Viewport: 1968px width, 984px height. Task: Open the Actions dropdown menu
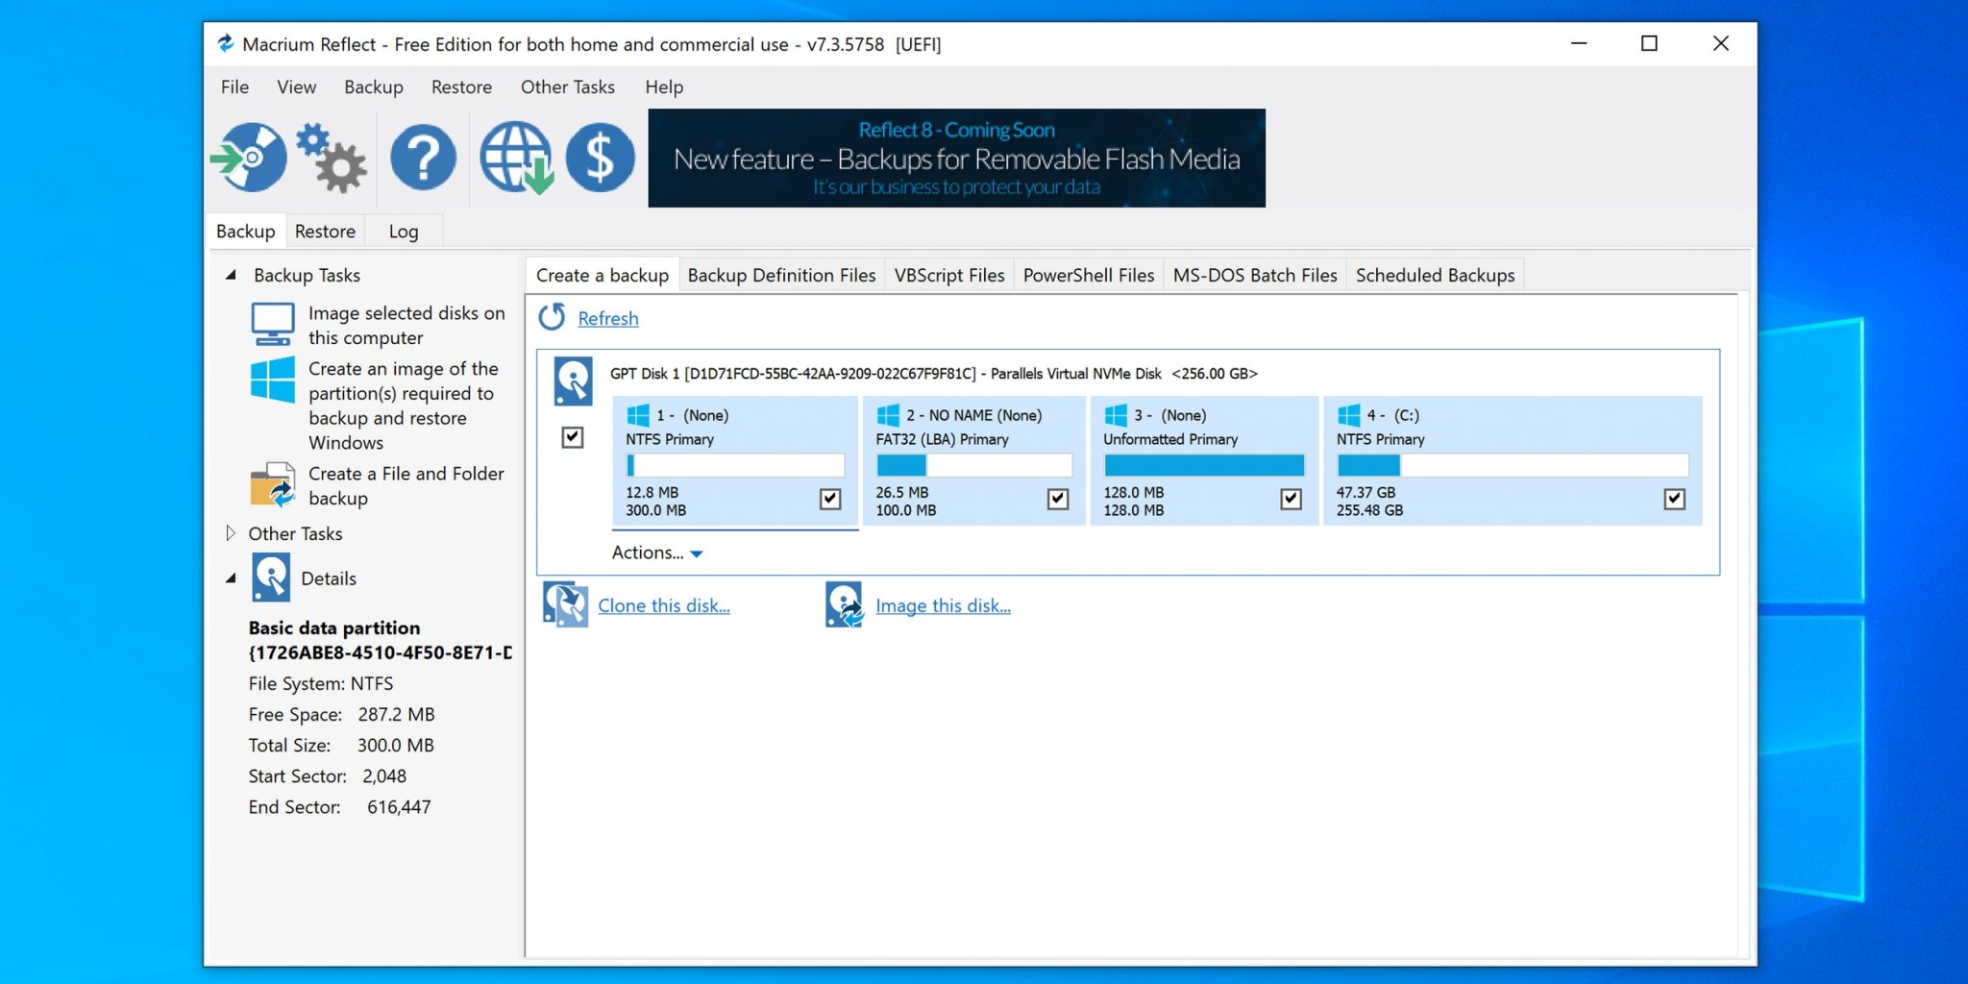click(657, 553)
